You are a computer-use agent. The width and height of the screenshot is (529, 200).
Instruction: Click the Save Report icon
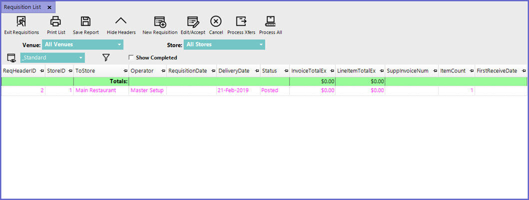(85, 21)
